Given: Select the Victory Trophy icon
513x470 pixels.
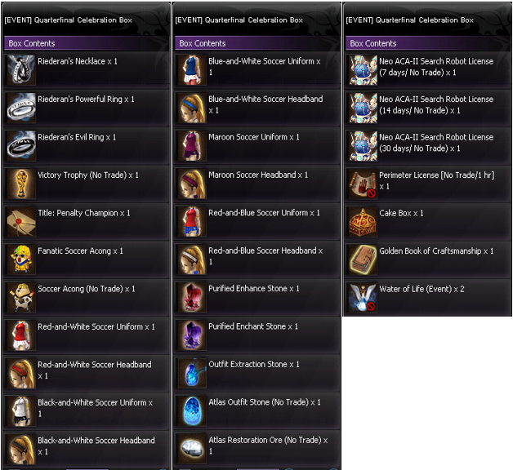Looking at the screenshot, I should click(21, 184).
